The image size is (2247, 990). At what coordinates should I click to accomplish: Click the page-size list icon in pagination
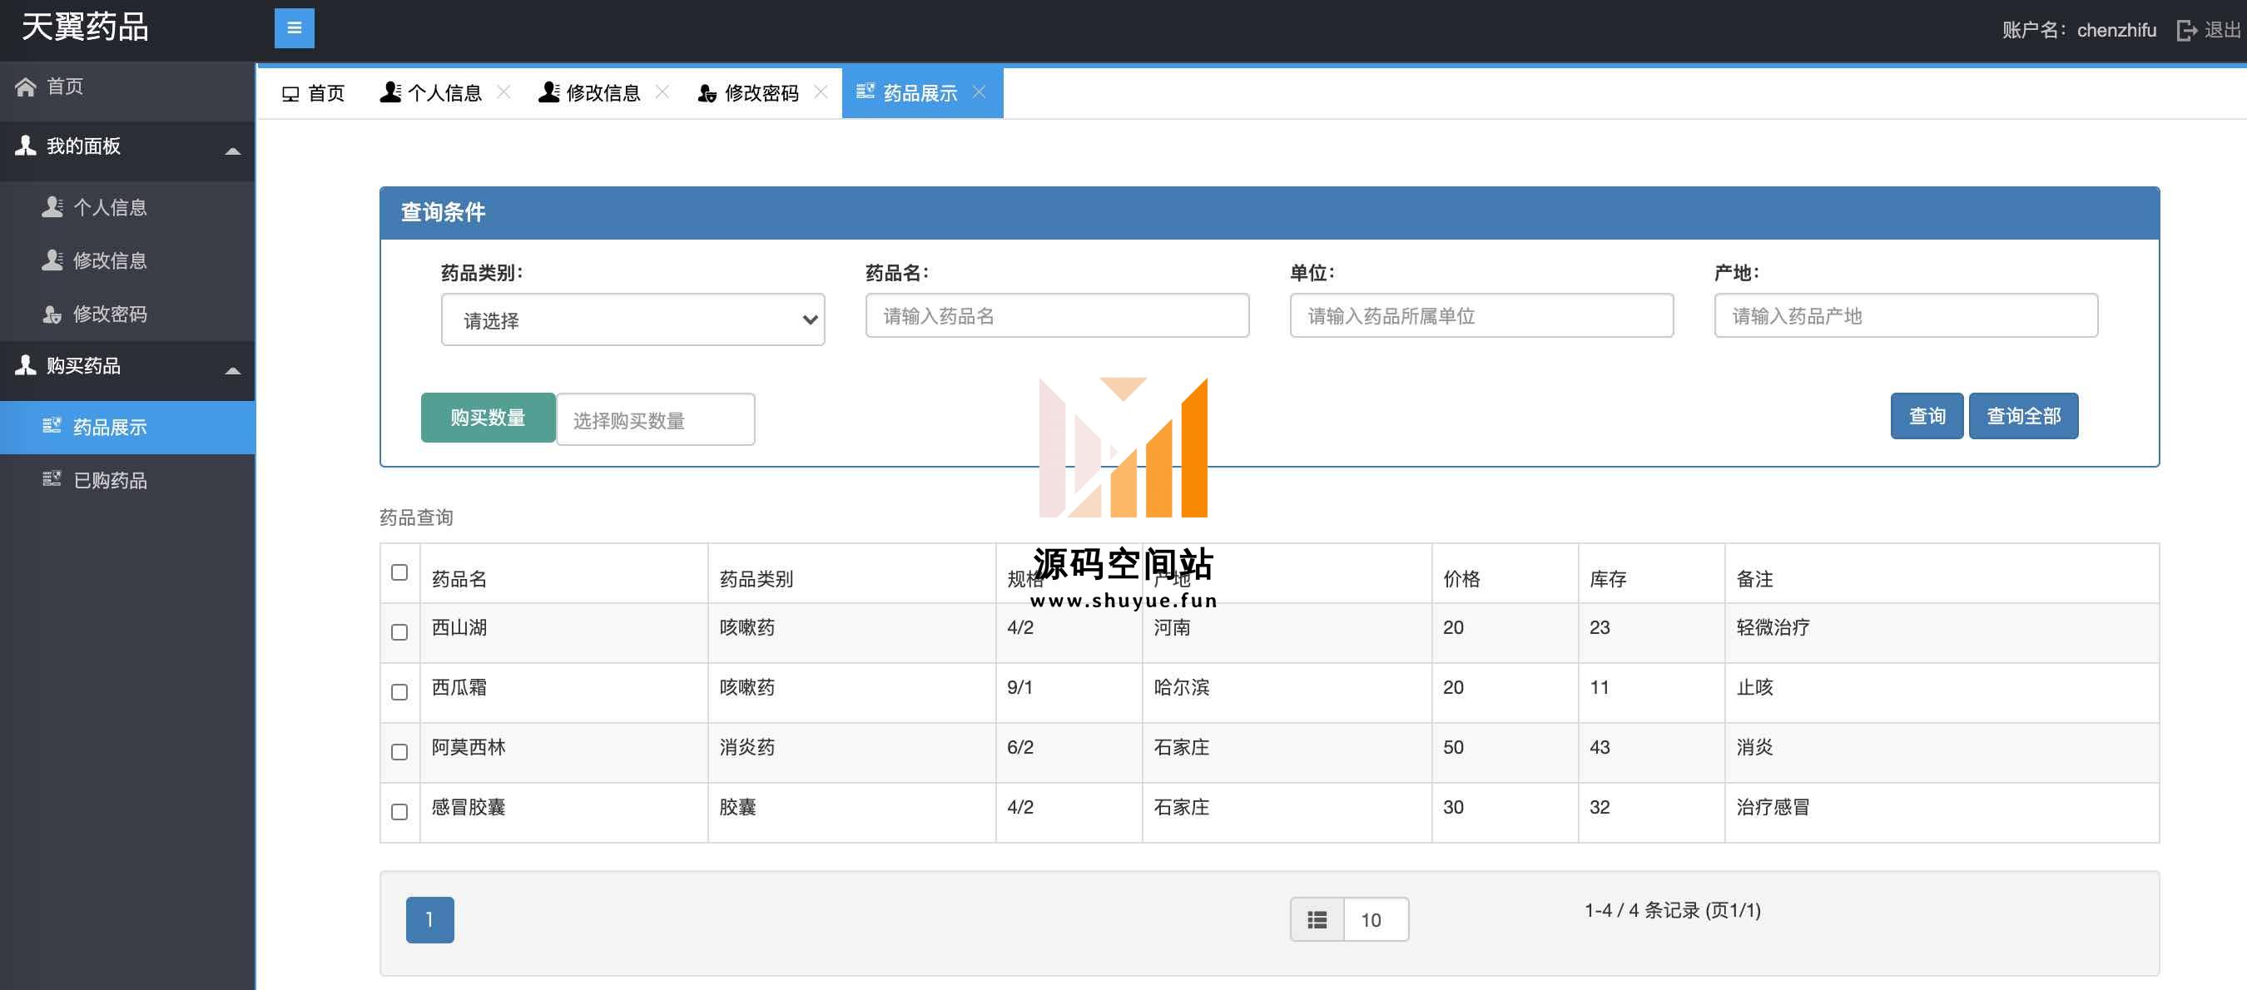tap(1317, 919)
